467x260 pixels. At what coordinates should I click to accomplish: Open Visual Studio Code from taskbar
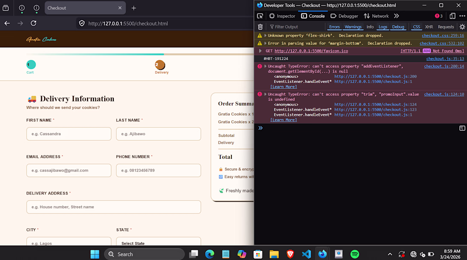coord(306,254)
